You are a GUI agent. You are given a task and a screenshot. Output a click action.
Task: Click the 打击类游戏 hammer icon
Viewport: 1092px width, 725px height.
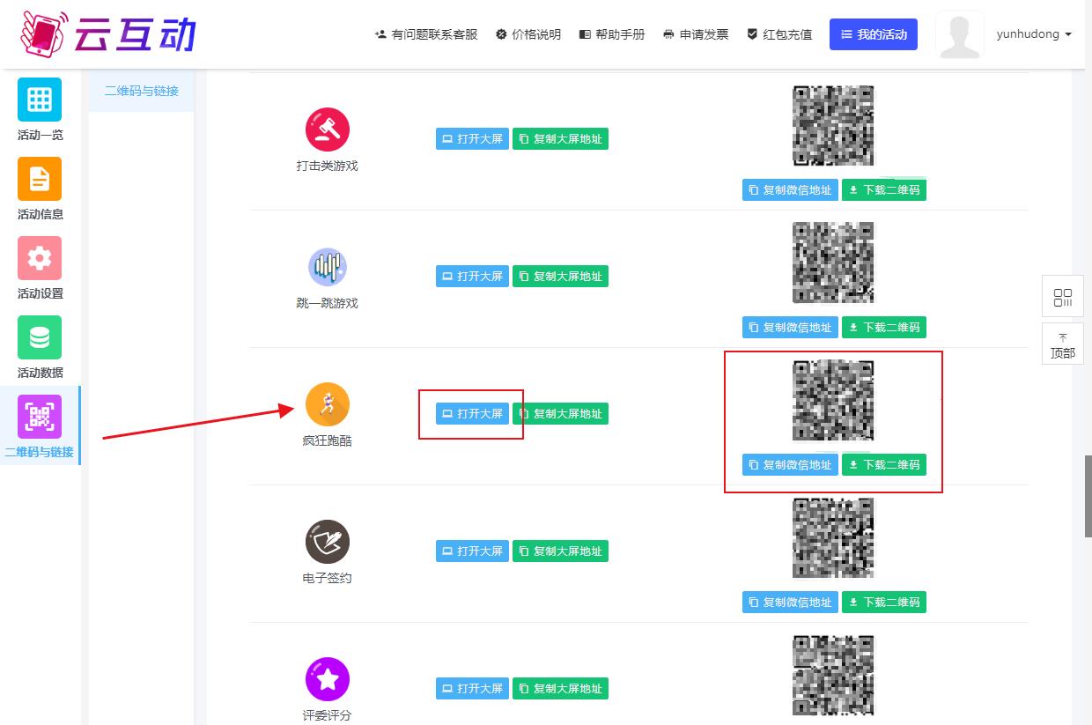click(x=328, y=129)
